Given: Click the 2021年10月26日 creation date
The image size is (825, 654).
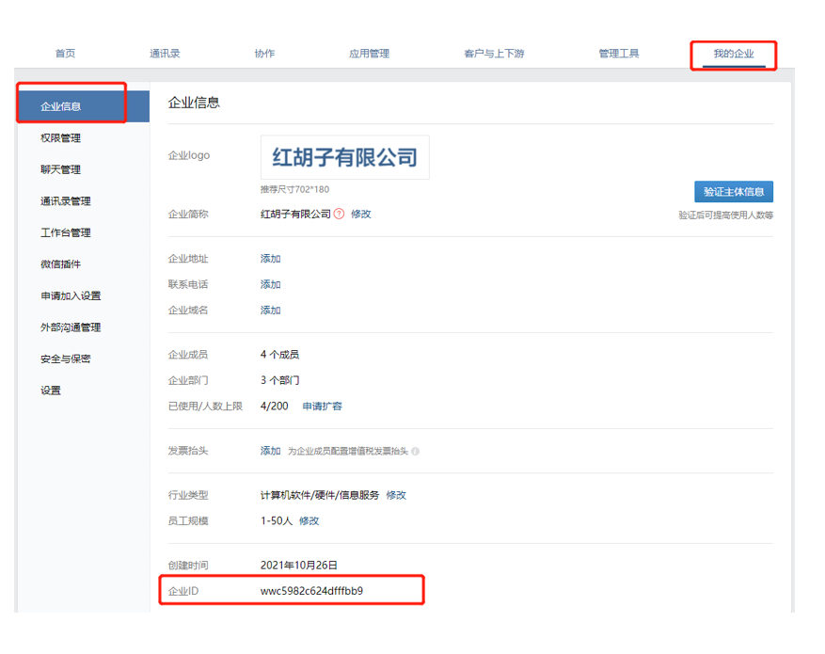Looking at the screenshot, I should (299, 566).
